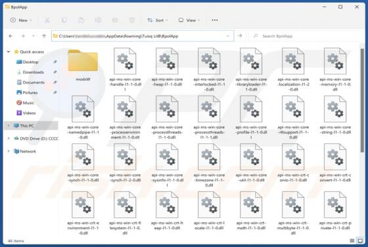
Task: Select api-ms-win-core-localization-l1-2-0.dll file icon
Action: [x=293, y=61]
